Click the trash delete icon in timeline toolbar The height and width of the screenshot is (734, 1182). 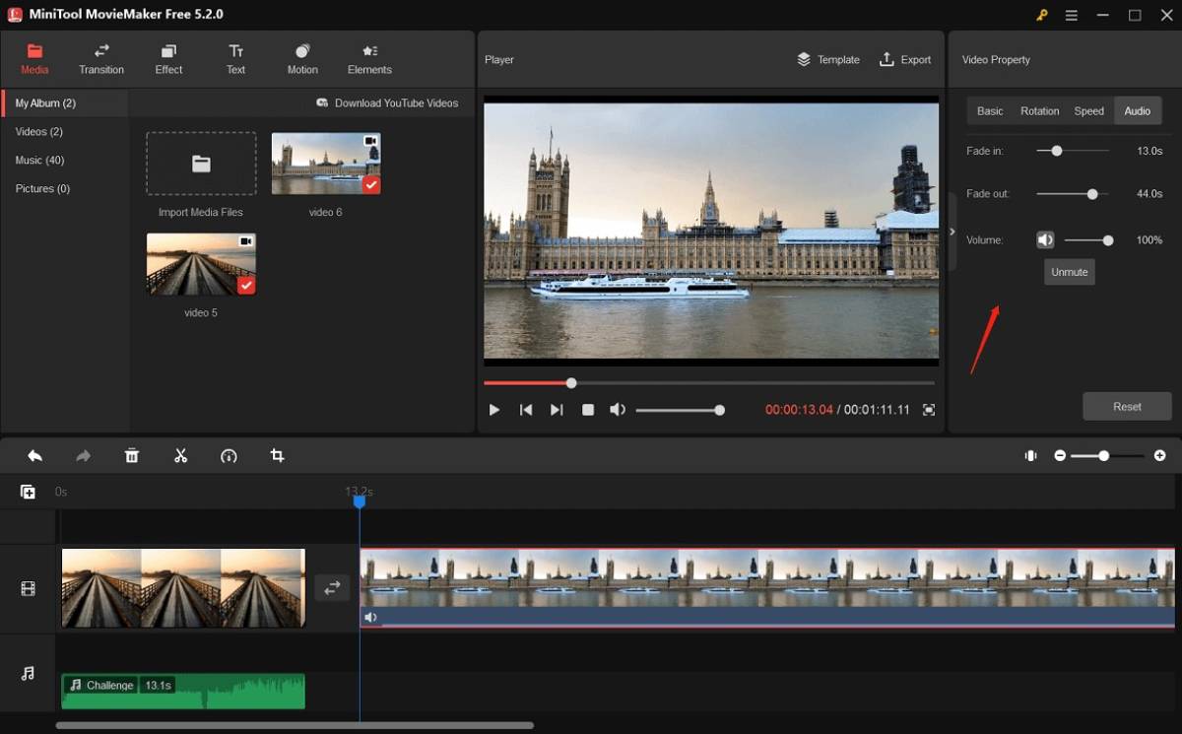132,456
